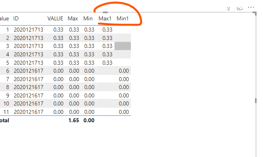Click row number 11 in first column
The height and width of the screenshot is (157, 263).
(6, 112)
